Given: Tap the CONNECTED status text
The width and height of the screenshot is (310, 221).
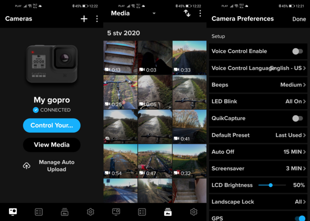Looking at the screenshot, I should click(56, 110).
